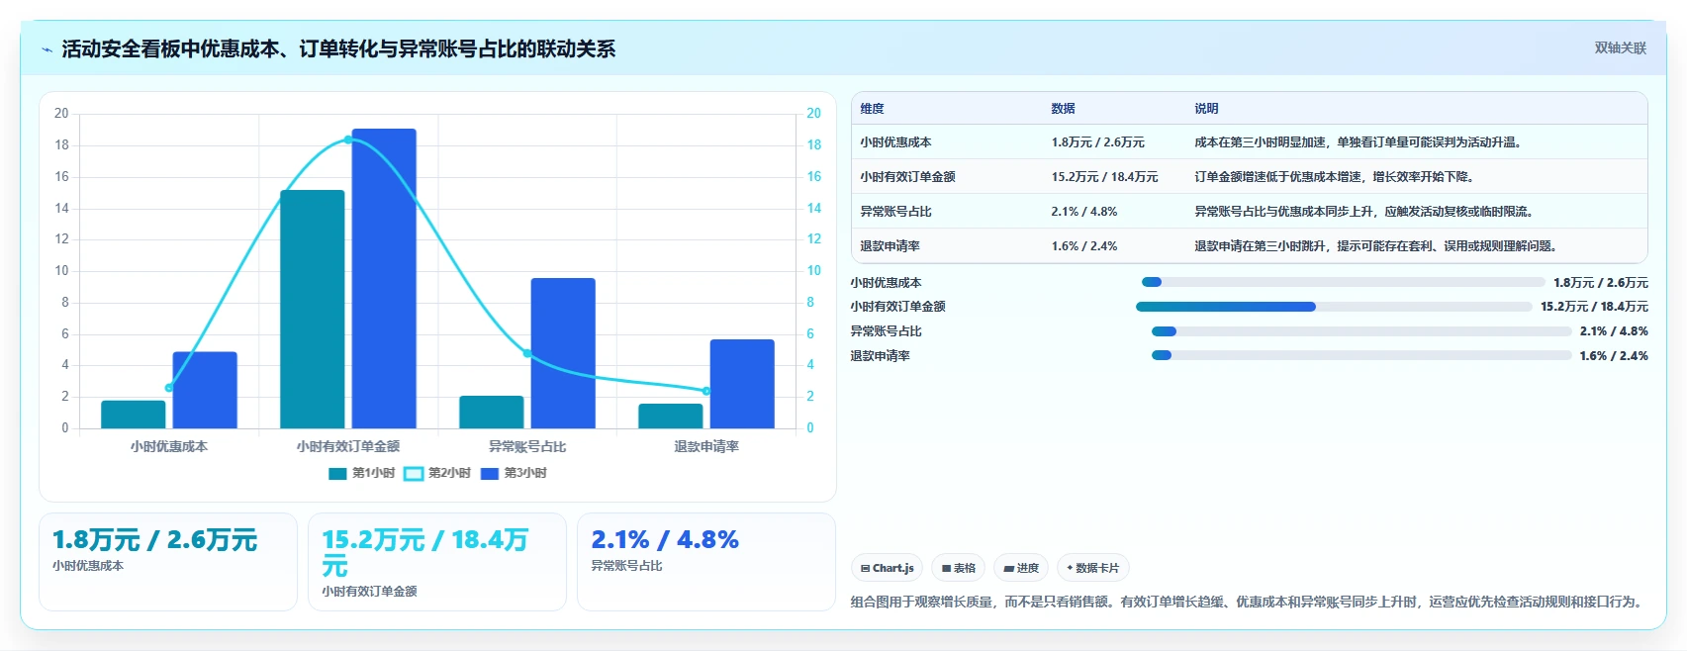Viewport: 1687px width, 651px height.
Task: Click the '2.1% / 4.8%' KPI card value
Action: [665, 540]
